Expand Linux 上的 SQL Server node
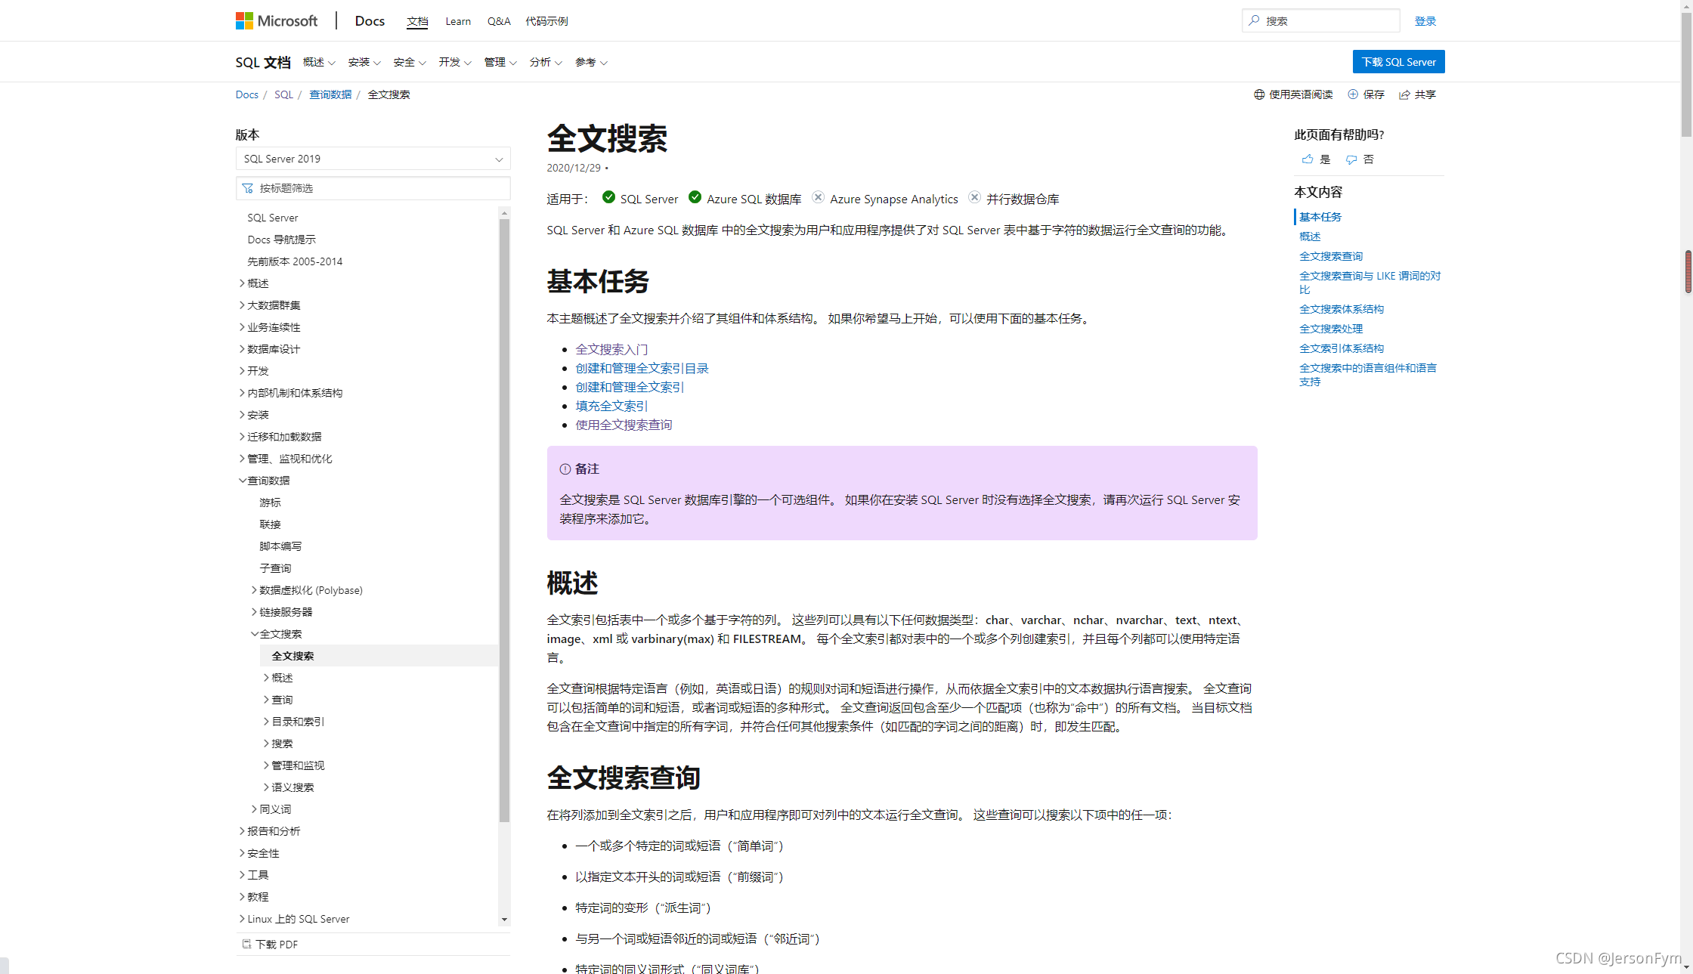1693x974 pixels. 242,919
